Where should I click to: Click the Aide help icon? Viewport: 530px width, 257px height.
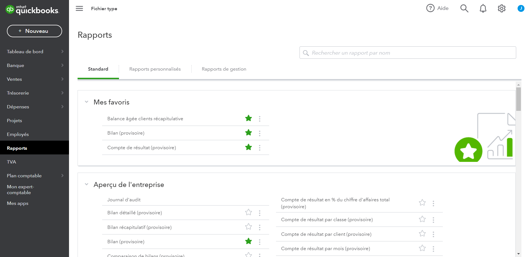pyautogui.click(x=430, y=8)
